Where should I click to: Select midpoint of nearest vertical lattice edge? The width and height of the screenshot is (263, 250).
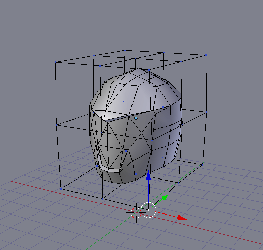pyautogui.click(x=152, y=140)
